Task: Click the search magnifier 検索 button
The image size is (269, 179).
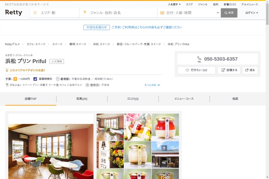Action: (x=229, y=13)
